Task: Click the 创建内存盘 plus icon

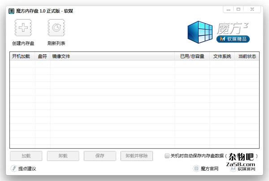Action: [23, 28]
